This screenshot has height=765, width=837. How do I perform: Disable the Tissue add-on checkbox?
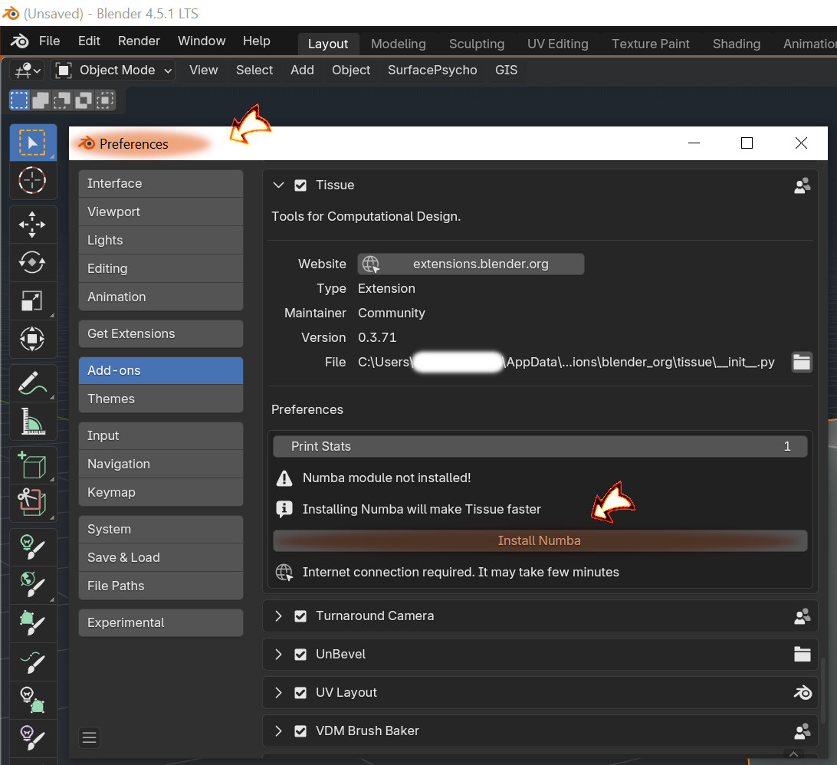click(300, 186)
